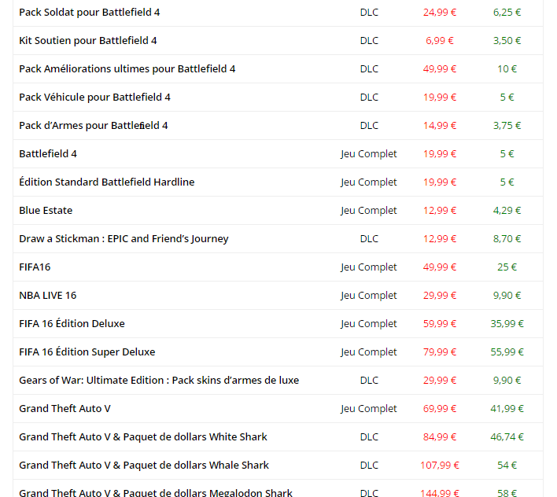Click the 69,99 € original price
Screen dimensions: 557x497
440,409
